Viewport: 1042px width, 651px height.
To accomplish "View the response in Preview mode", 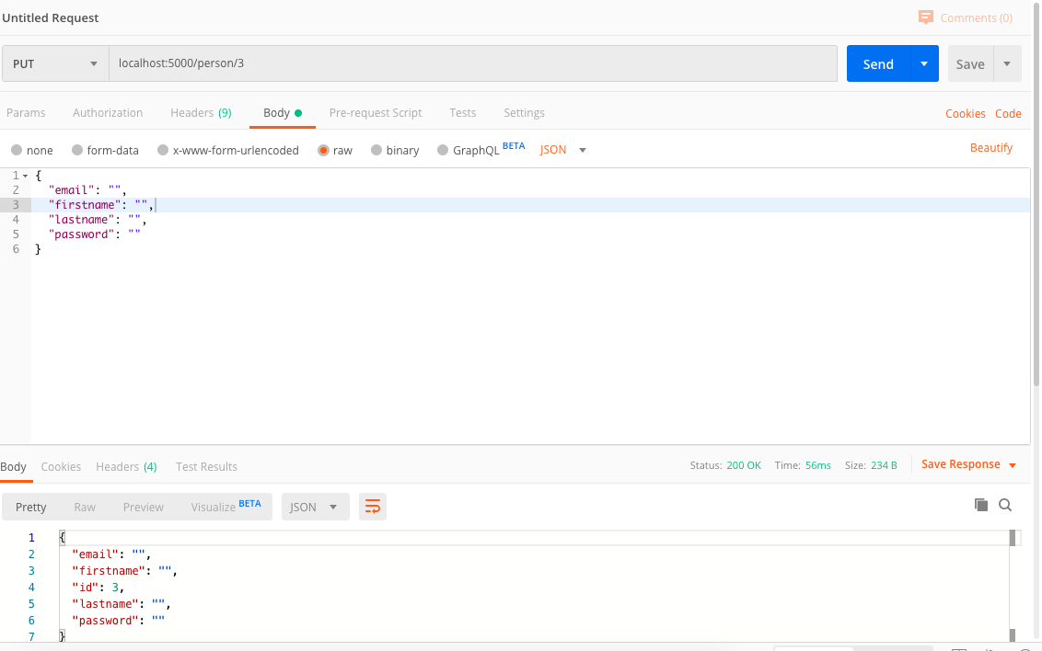I will click(x=143, y=506).
